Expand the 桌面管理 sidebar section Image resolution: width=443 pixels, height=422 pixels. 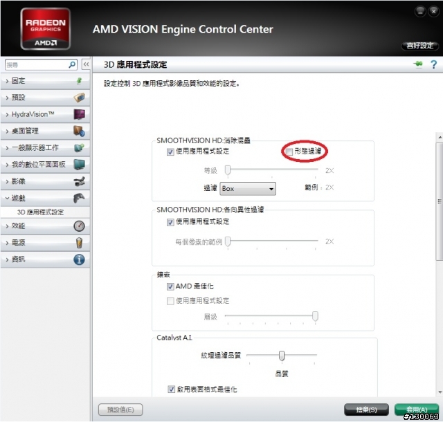(x=45, y=131)
